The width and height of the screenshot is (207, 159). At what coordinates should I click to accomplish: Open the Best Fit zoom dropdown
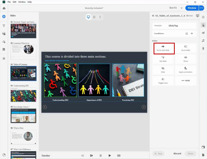[x=176, y=8]
